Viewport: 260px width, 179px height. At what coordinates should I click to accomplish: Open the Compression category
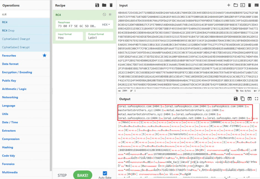25,139
